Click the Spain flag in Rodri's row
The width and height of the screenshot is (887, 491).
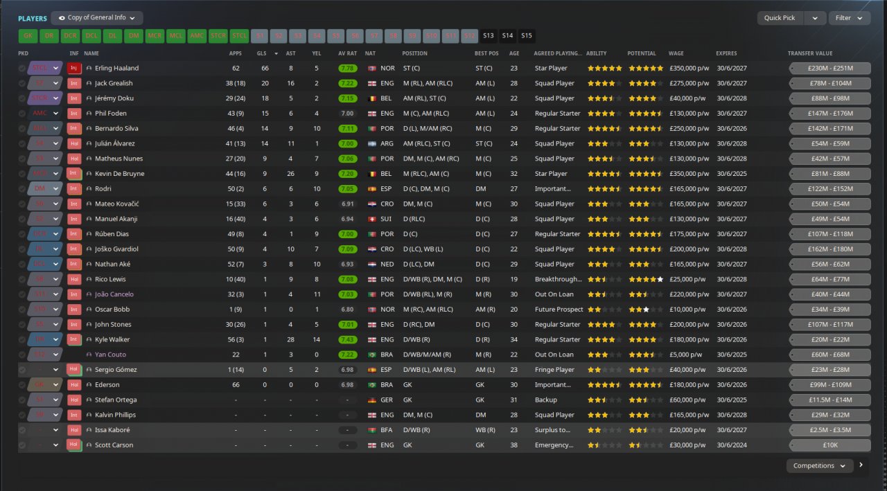[x=371, y=189]
